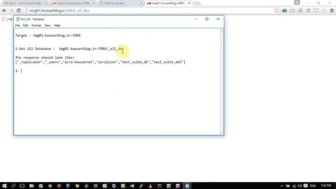Maximize the Notepad window
Viewport: 336px width, 189px height.
[x=206, y=19]
